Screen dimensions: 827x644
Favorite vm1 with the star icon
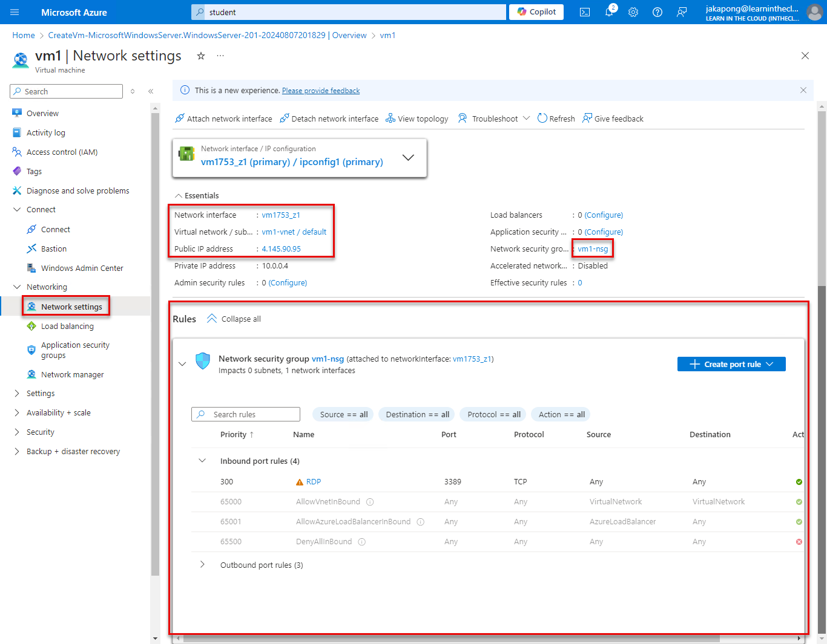point(201,56)
